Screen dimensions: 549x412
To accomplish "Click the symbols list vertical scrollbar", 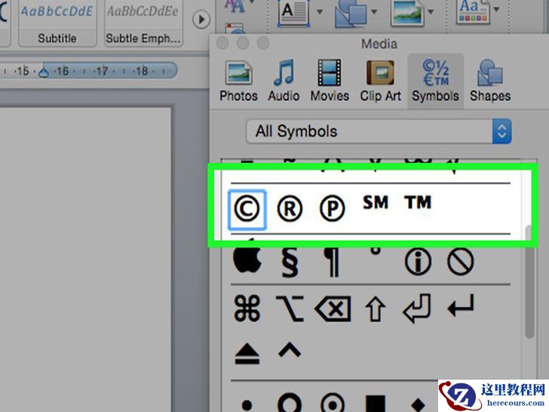I will 529,283.
